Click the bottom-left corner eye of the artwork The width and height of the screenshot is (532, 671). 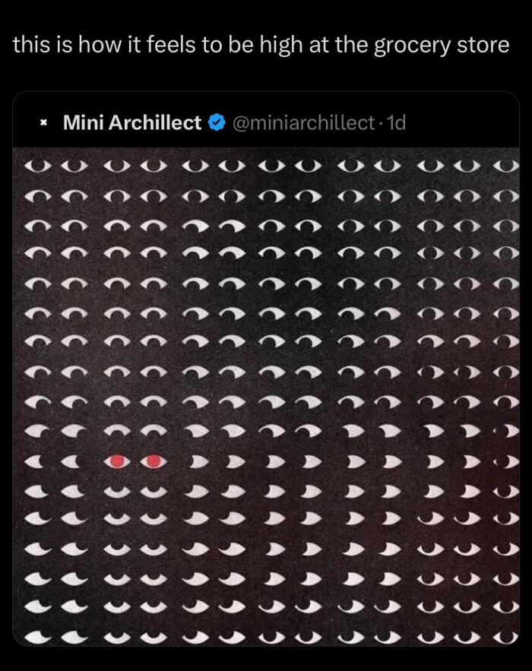tap(35, 636)
